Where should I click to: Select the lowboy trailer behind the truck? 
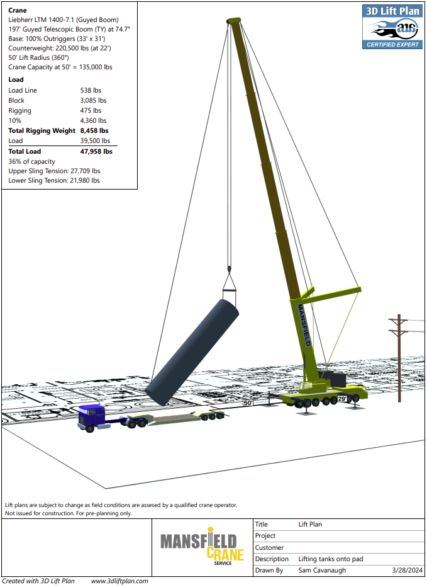182,418
